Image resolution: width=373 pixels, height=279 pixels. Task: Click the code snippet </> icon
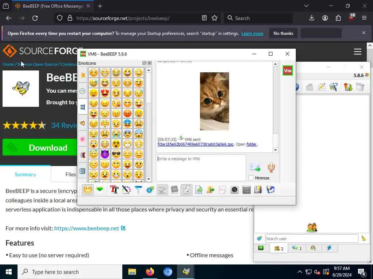pyautogui.click(x=223, y=190)
